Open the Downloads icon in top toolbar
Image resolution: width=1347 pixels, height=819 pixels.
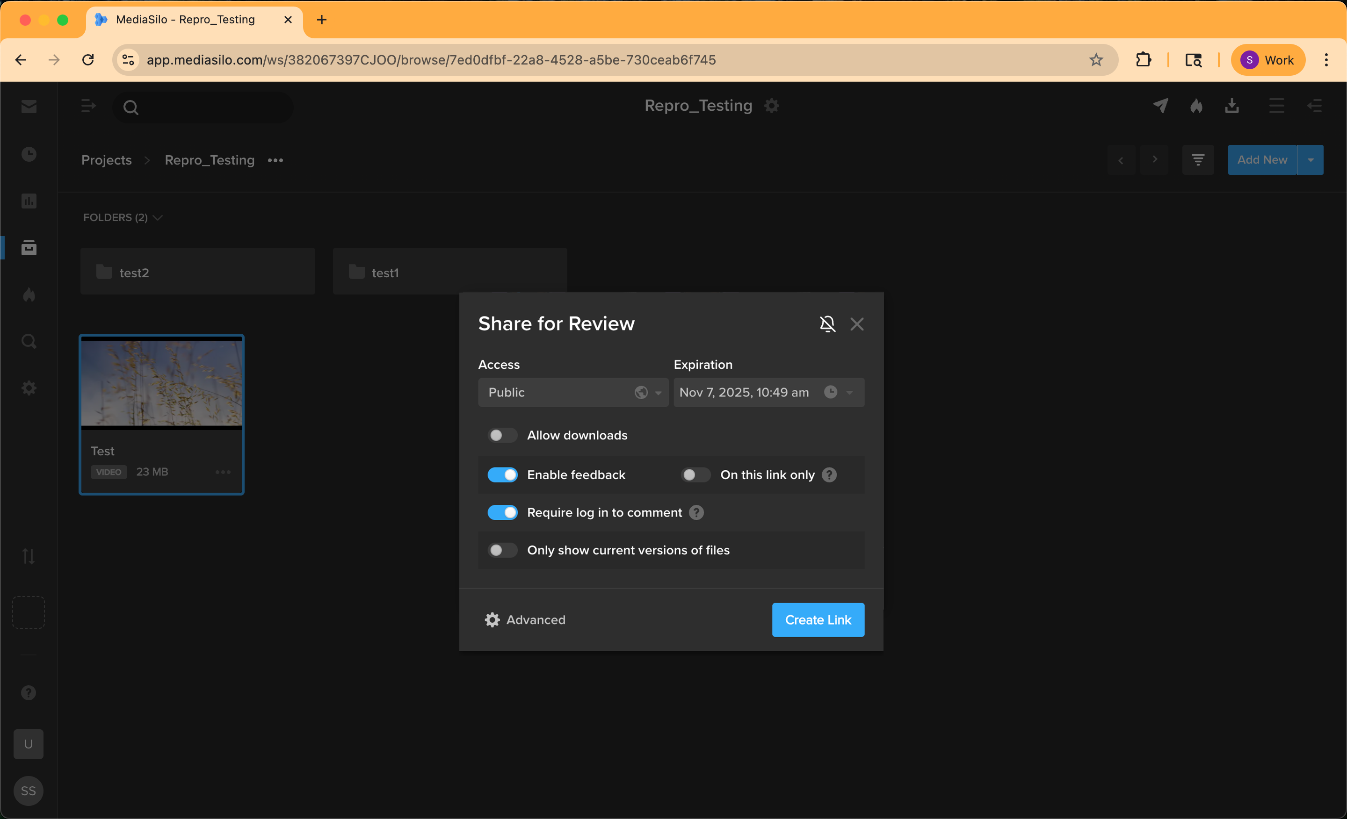(1231, 106)
